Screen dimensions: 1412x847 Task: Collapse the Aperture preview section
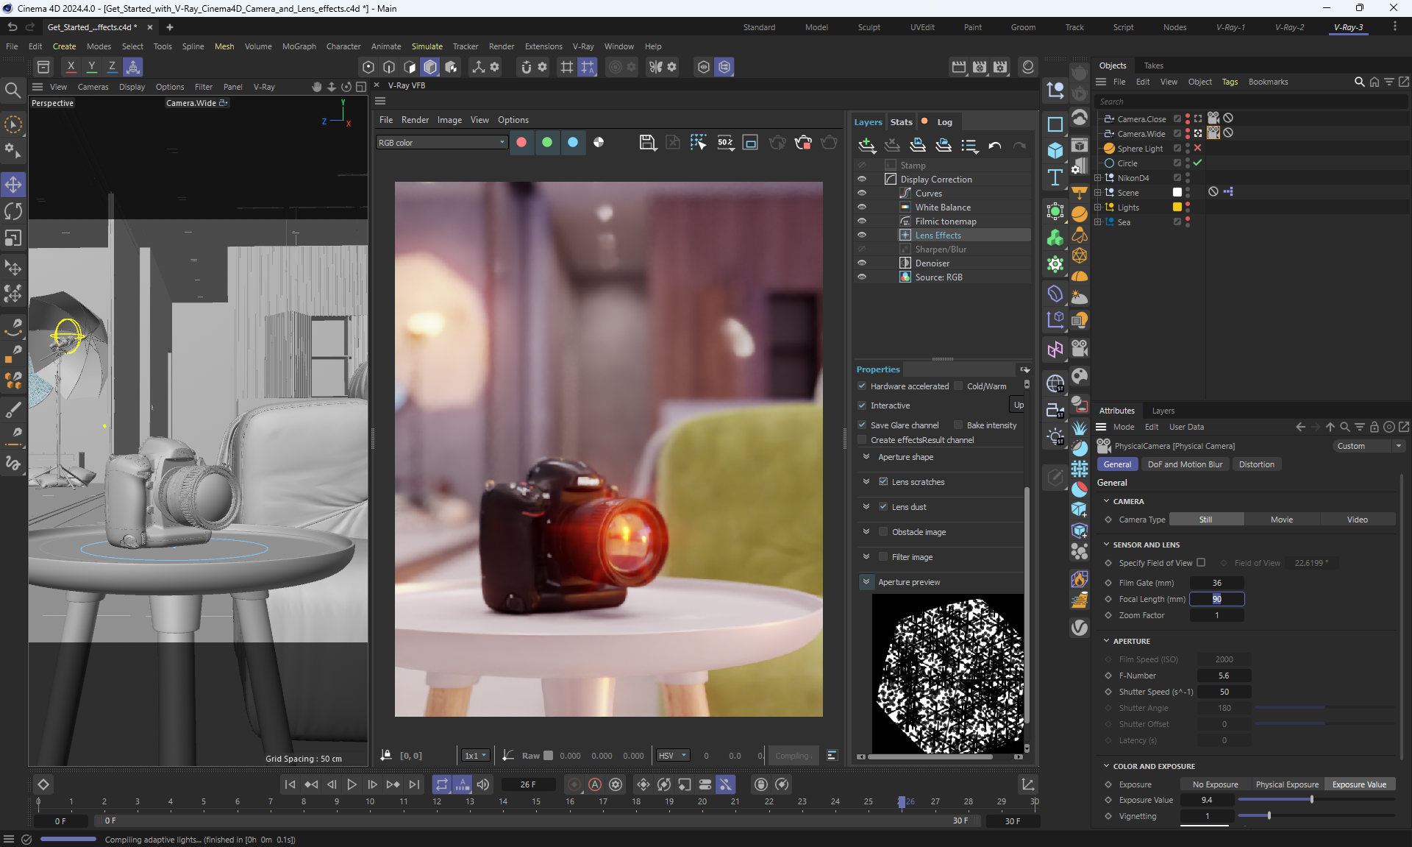pos(866,582)
